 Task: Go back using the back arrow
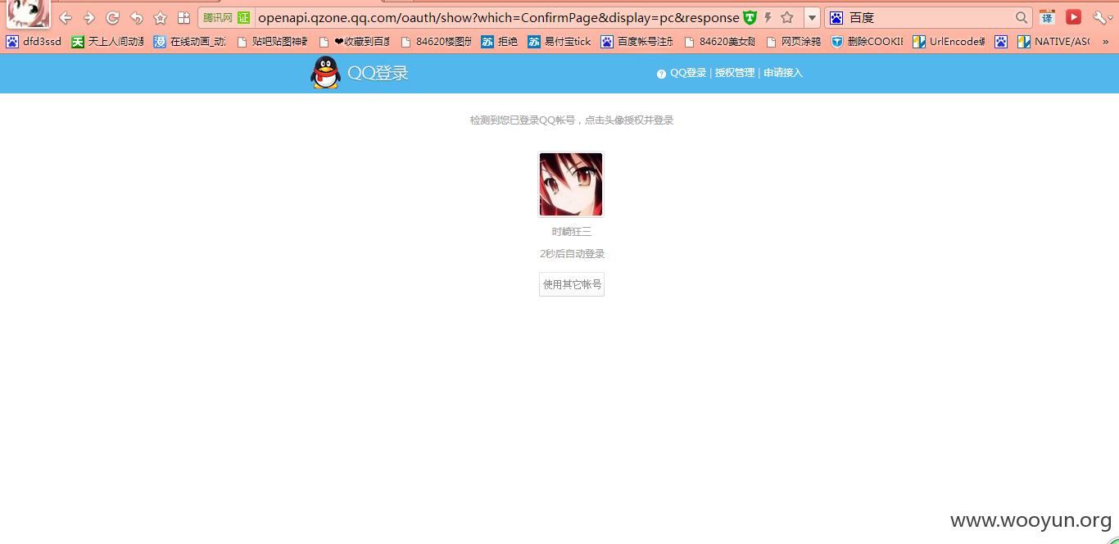click(x=66, y=18)
